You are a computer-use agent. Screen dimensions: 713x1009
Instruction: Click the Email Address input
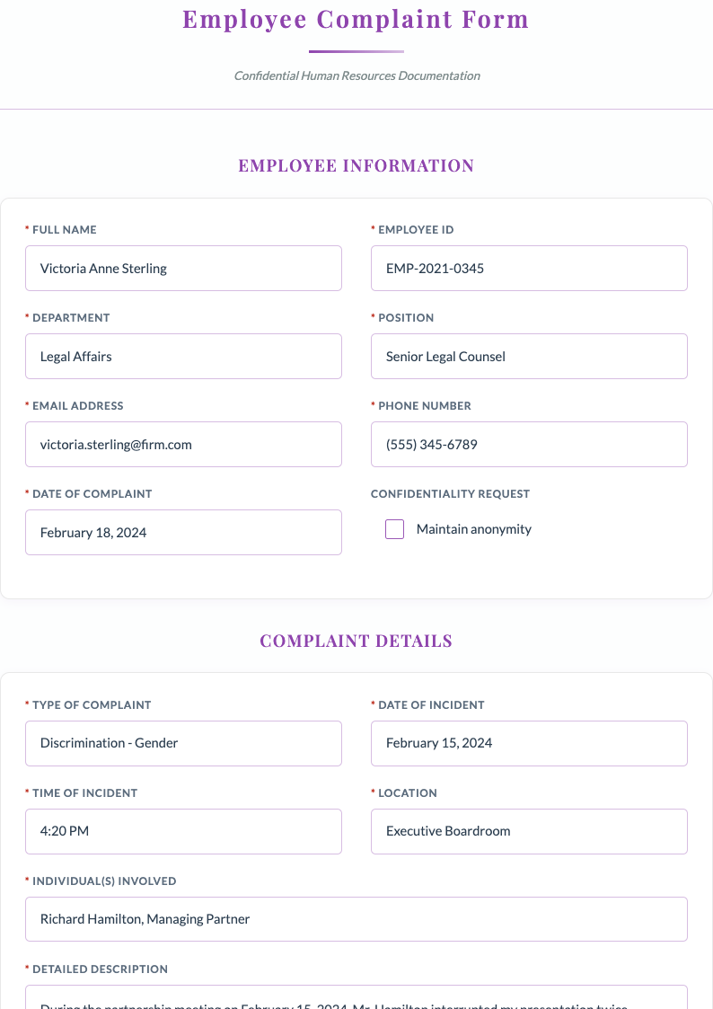[x=183, y=444]
